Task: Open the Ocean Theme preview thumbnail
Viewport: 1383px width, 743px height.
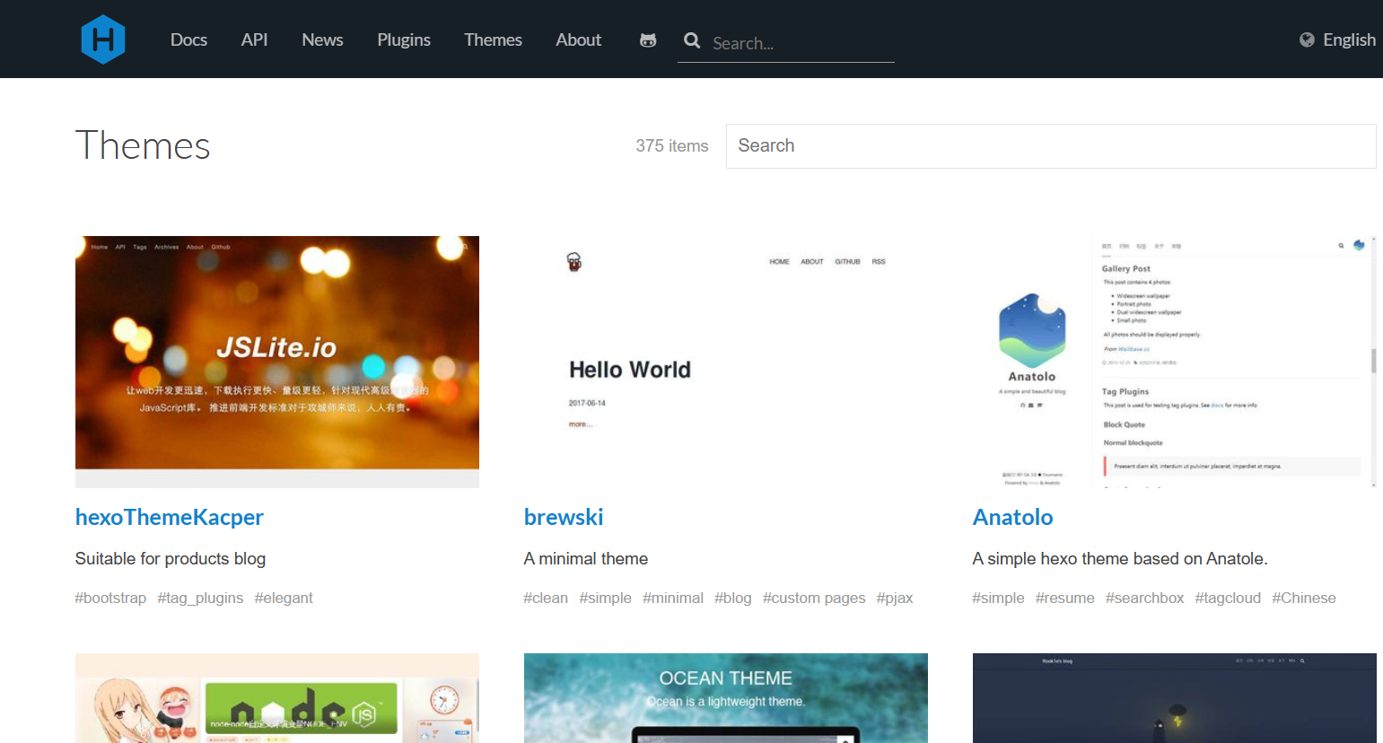Action: point(725,697)
